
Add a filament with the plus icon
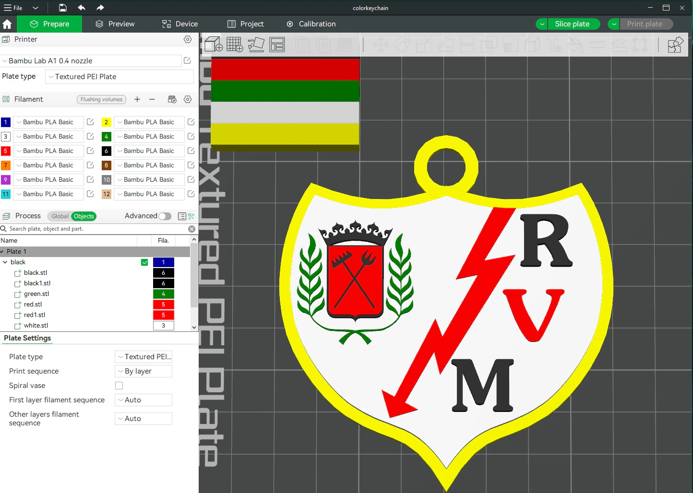pyautogui.click(x=137, y=99)
